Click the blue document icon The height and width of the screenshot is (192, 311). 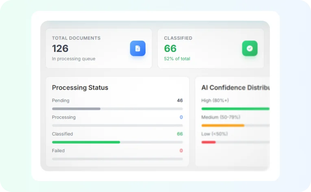pos(138,48)
